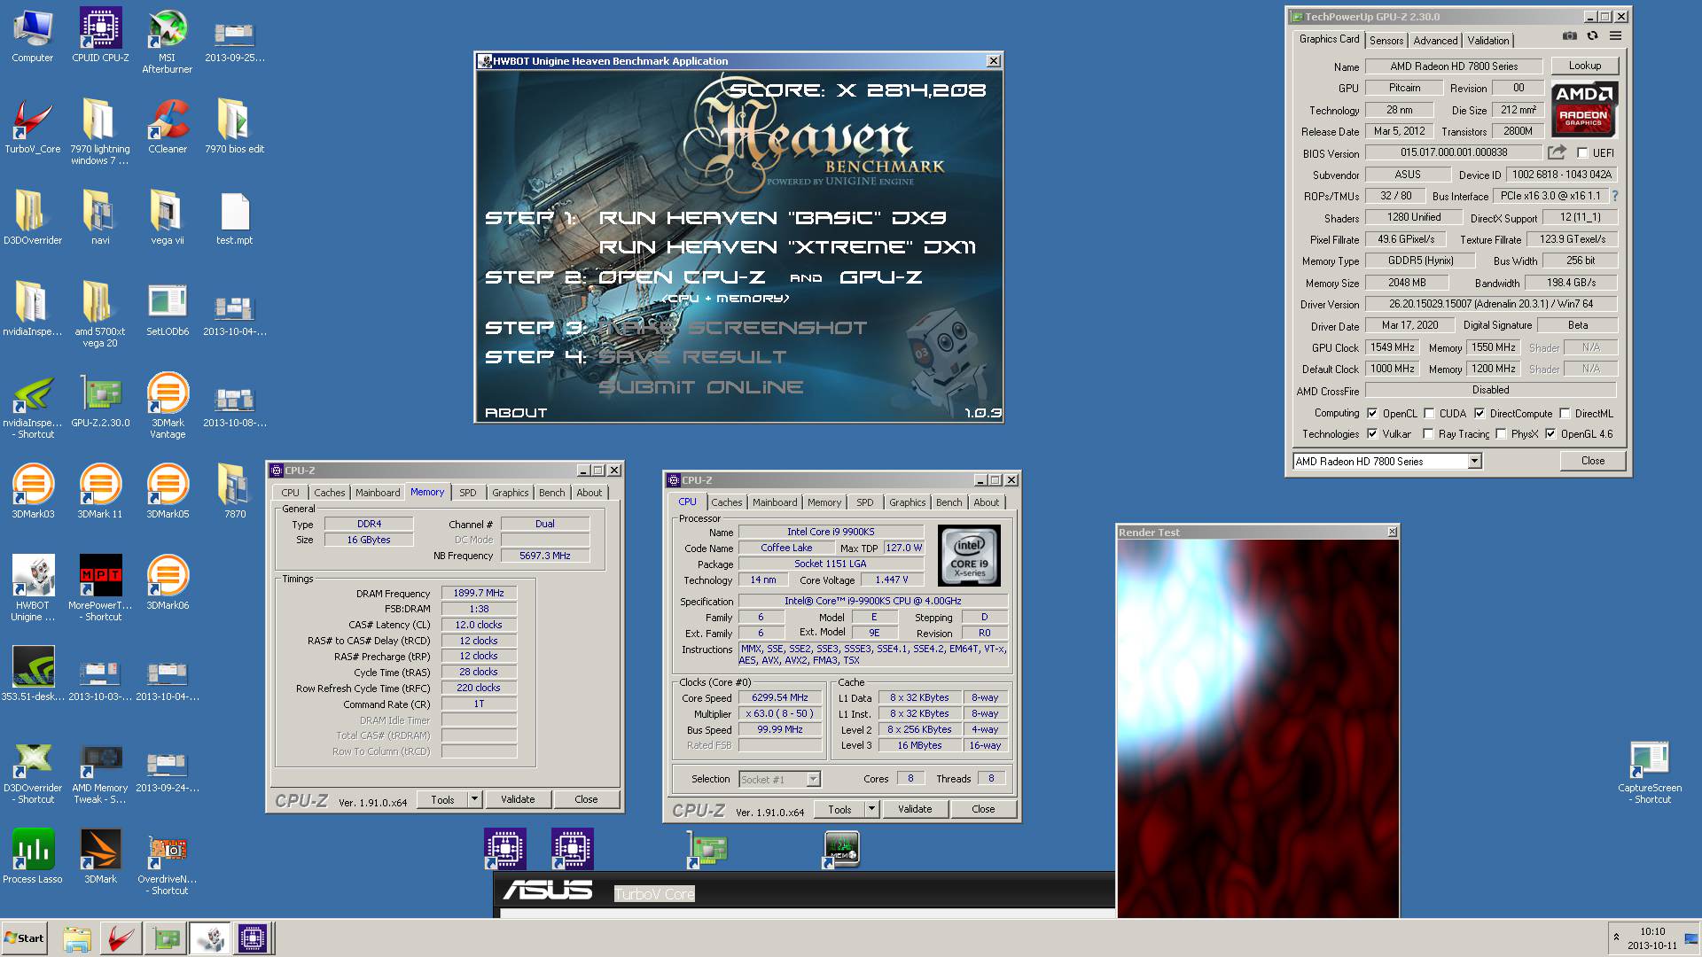Show hidden system tray icons arrow
Viewport: 1702px width, 957px height.
pos(1616,938)
